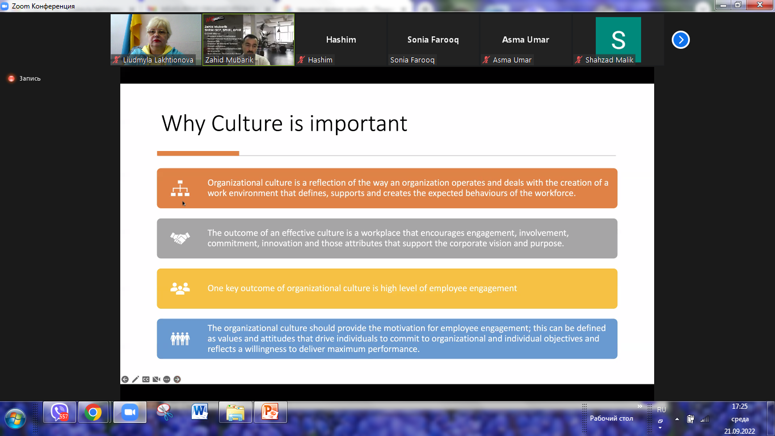
Task: Toggle the CC subtitles button
Action: (146, 379)
